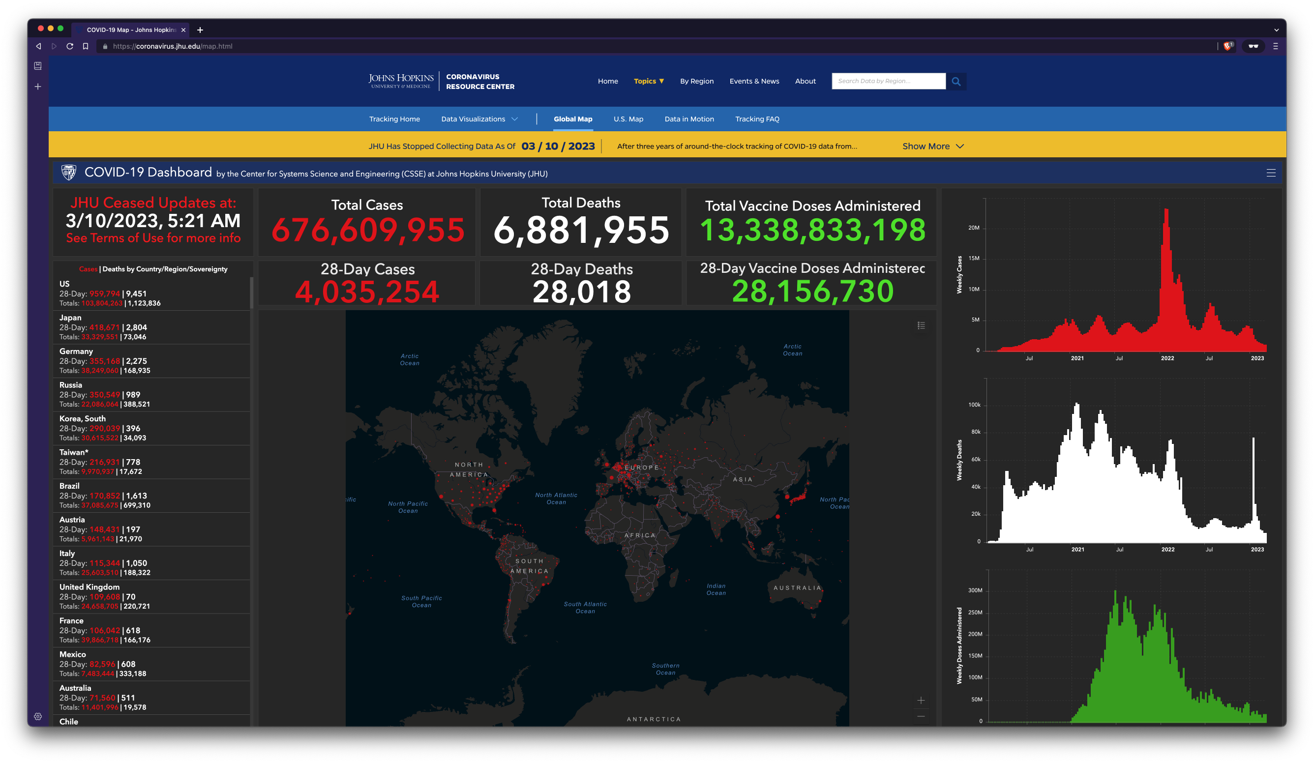Expand the Data Visualizations dropdown
The height and width of the screenshot is (763, 1314).
pyautogui.click(x=479, y=119)
